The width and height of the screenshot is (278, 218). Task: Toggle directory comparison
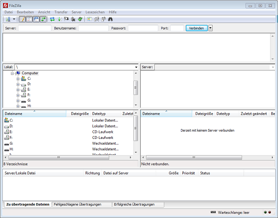pyautogui.click(x=96, y=19)
